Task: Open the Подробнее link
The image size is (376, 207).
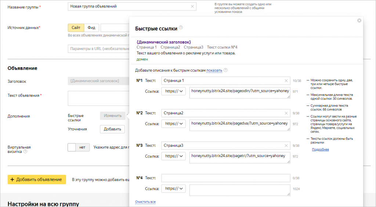Action: 320,150
